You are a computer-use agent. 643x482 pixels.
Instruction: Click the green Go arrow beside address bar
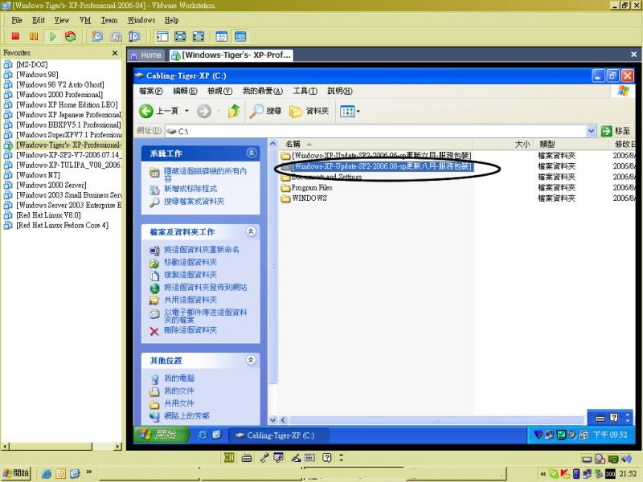[606, 131]
